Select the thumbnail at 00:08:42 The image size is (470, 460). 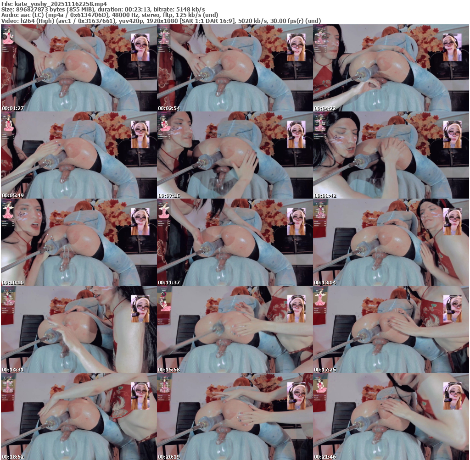pyautogui.click(x=391, y=155)
